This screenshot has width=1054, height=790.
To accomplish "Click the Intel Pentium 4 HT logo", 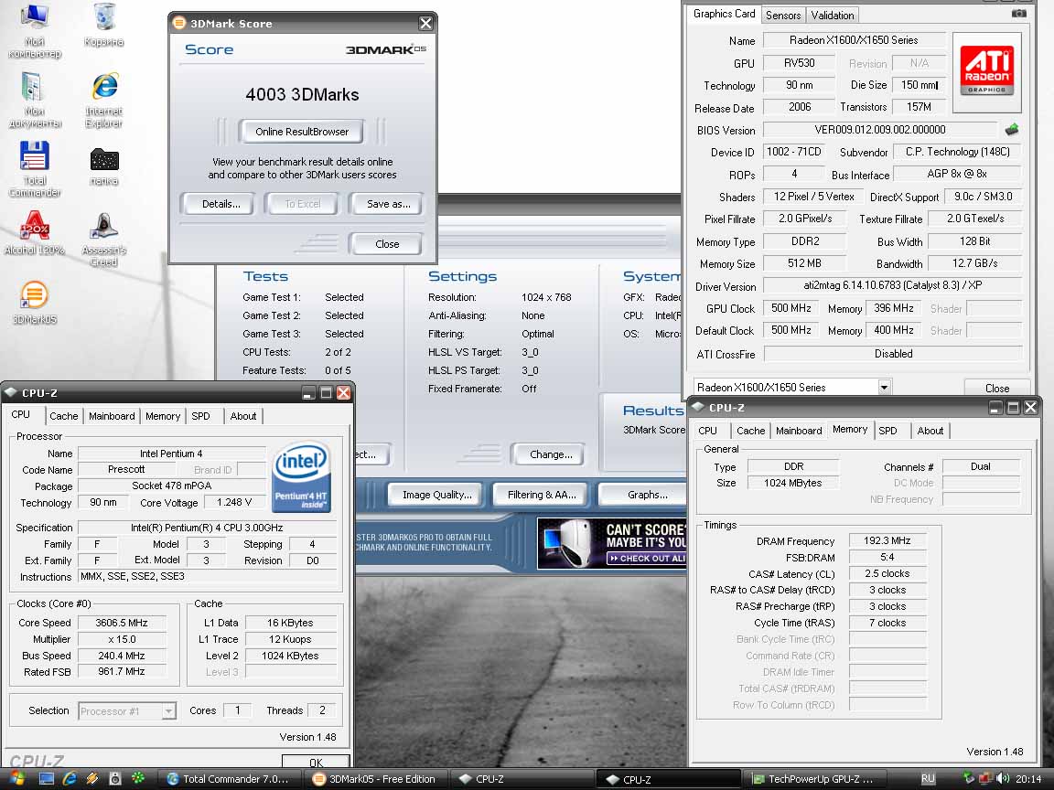I will pos(301,476).
